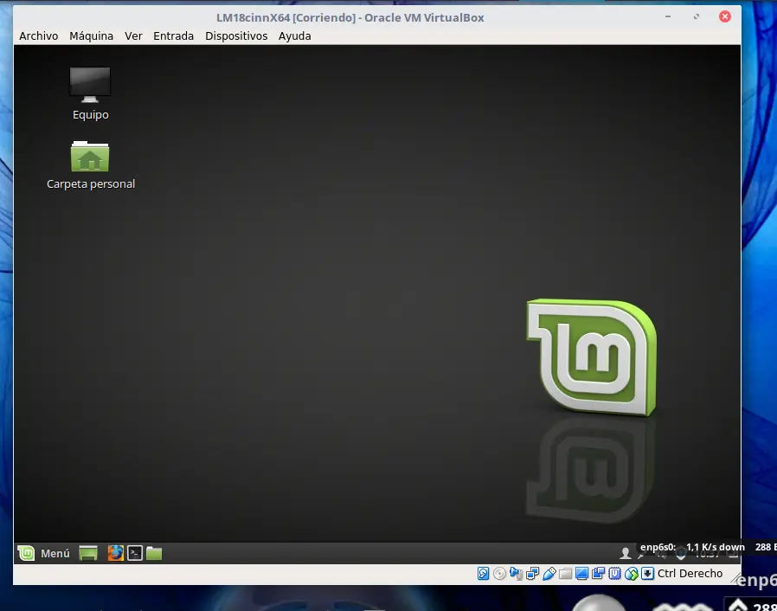Click the hard disk activity indicator

tap(483, 574)
